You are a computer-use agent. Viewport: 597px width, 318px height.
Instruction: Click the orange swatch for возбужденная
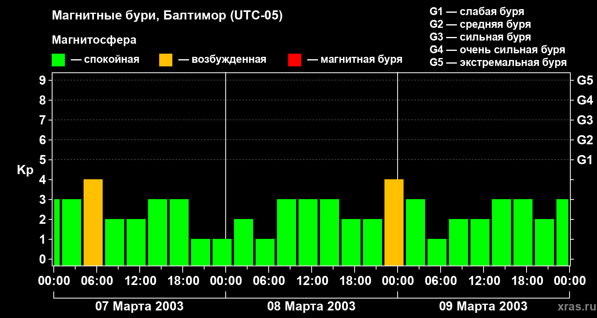pyautogui.click(x=166, y=60)
